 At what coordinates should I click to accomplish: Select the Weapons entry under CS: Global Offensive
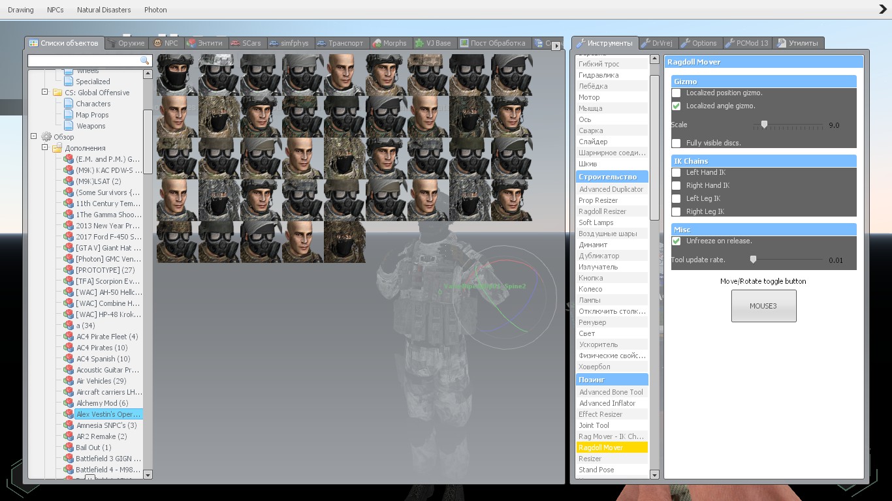[91, 126]
